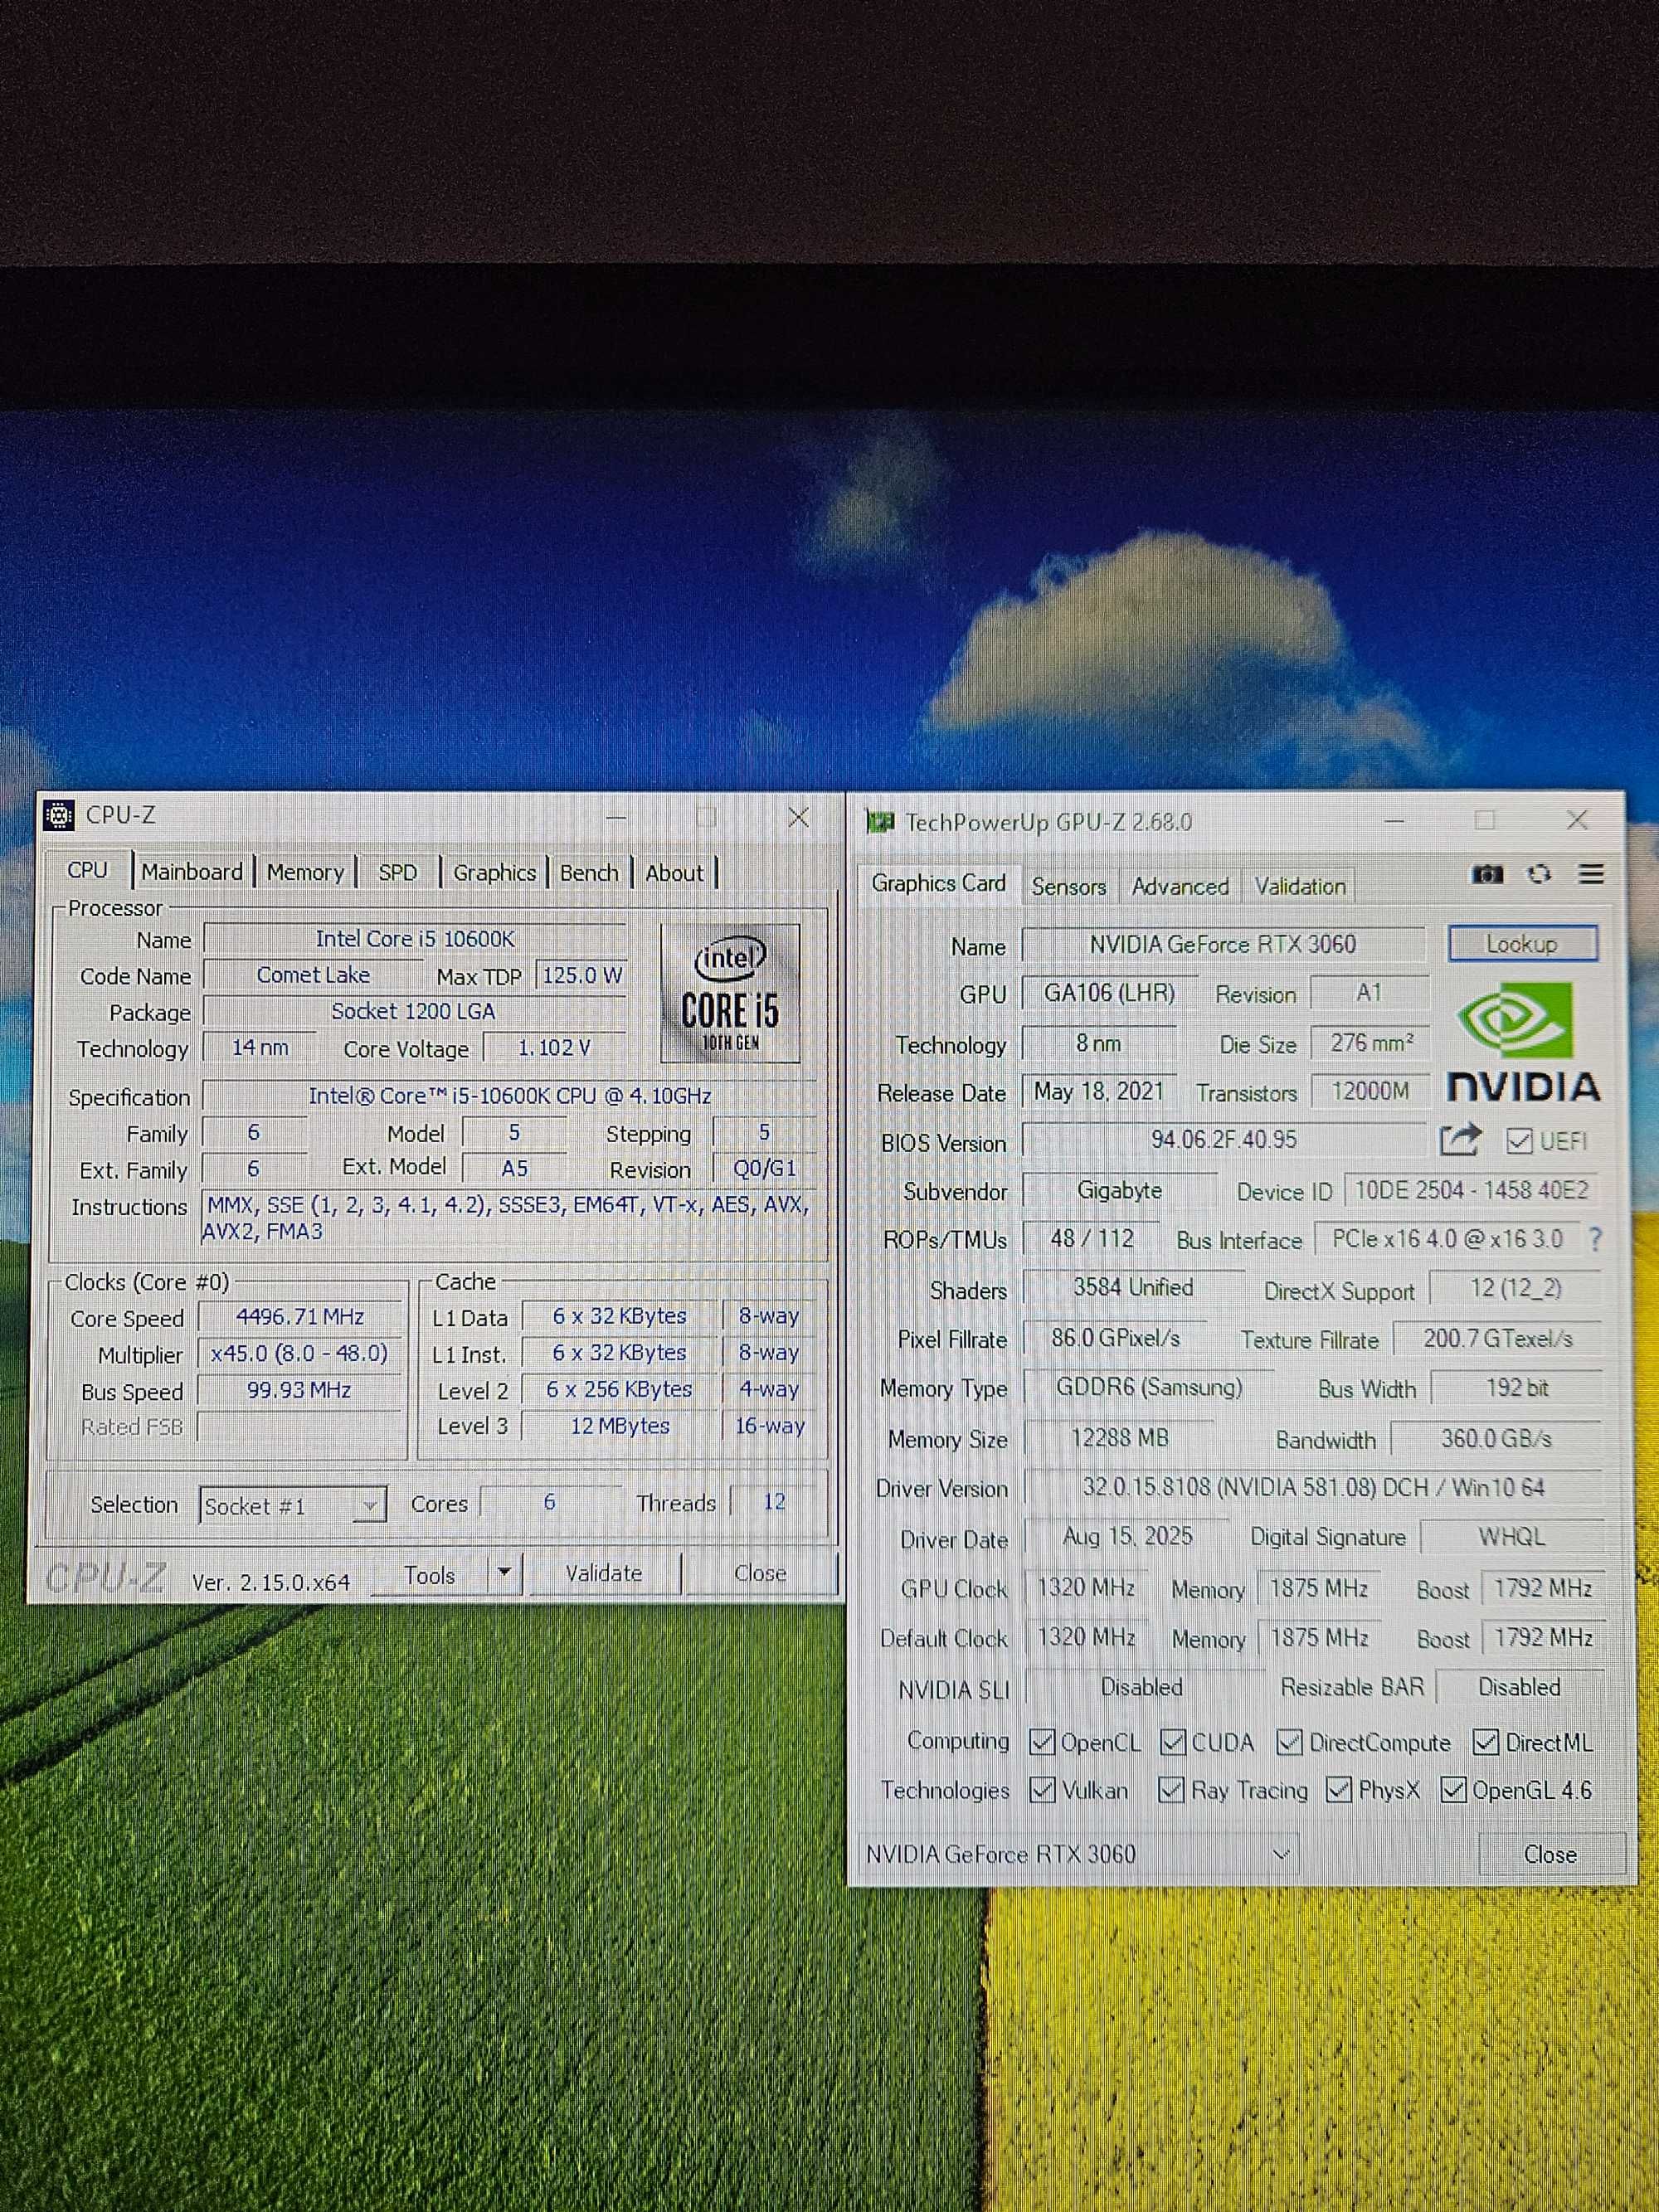This screenshot has height=2212, width=1659.
Task: Click the Driver Version field in GPU-Z
Action: click(x=1313, y=1487)
